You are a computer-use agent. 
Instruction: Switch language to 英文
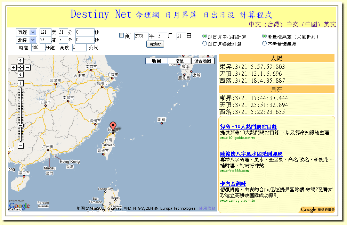pyautogui.click(x=330, y=24)
